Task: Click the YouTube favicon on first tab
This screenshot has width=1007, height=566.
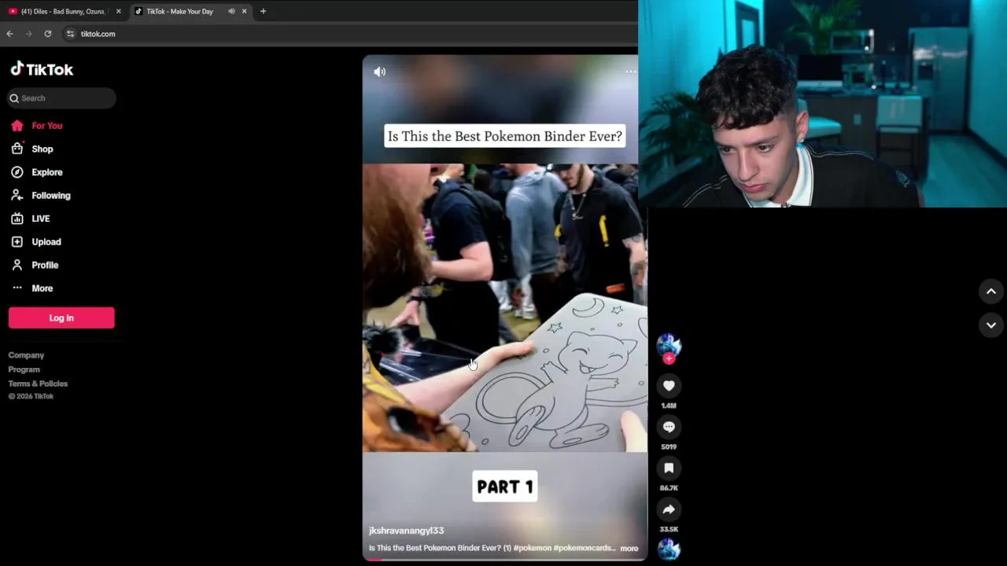Action: 13,12
